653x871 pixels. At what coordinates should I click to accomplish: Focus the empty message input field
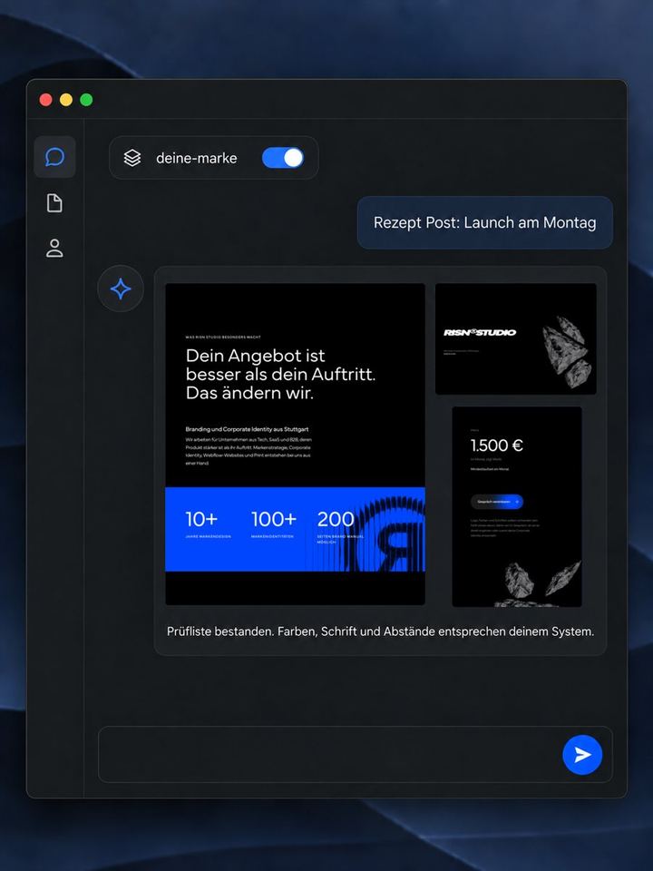click(356, 754)
